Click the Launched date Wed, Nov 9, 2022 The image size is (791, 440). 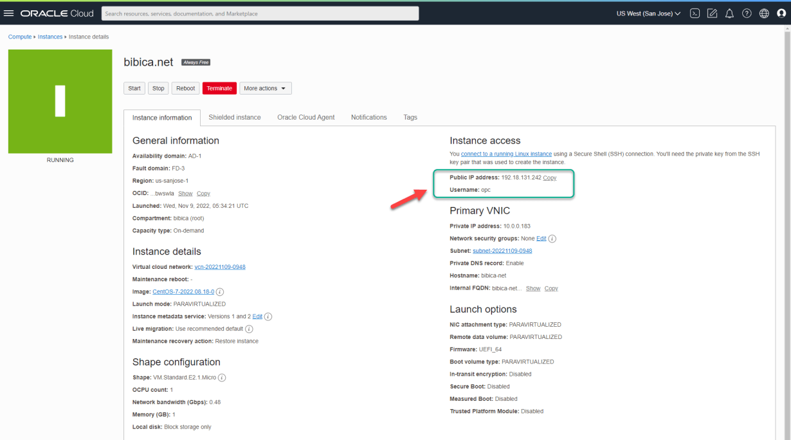206,206
